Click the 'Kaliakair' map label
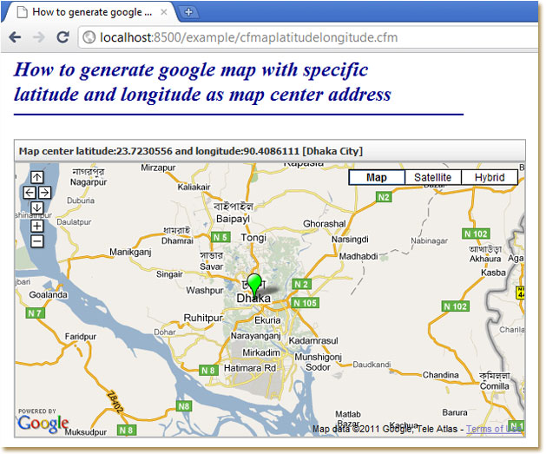The image size is (546, 454). point(194,188)
